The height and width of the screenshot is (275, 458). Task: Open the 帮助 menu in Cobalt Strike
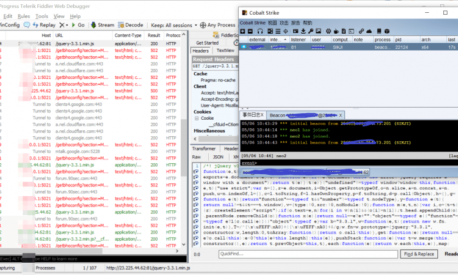point(308,23)
